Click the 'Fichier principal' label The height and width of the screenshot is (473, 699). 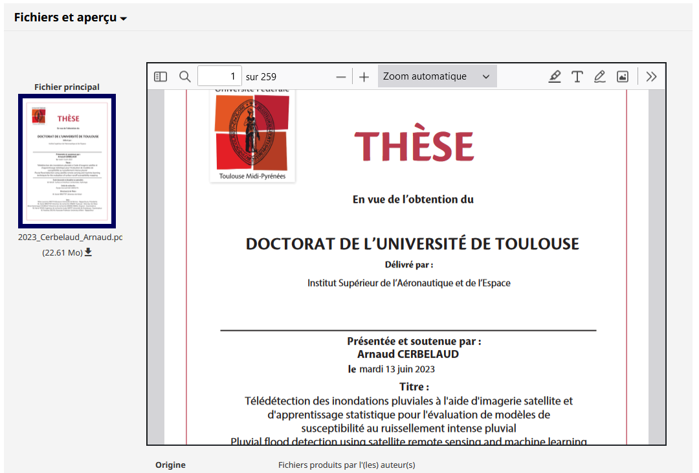67,87
